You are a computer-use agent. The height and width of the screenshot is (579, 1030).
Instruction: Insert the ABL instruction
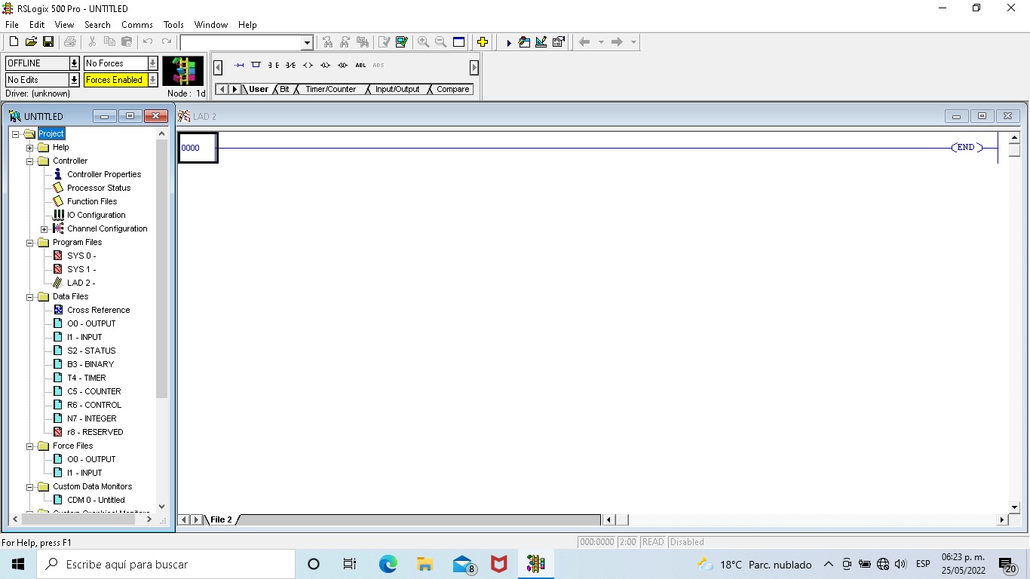tap(360, 66)
